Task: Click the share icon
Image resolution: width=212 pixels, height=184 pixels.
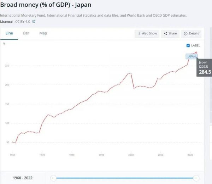Action: pos(165,34)
